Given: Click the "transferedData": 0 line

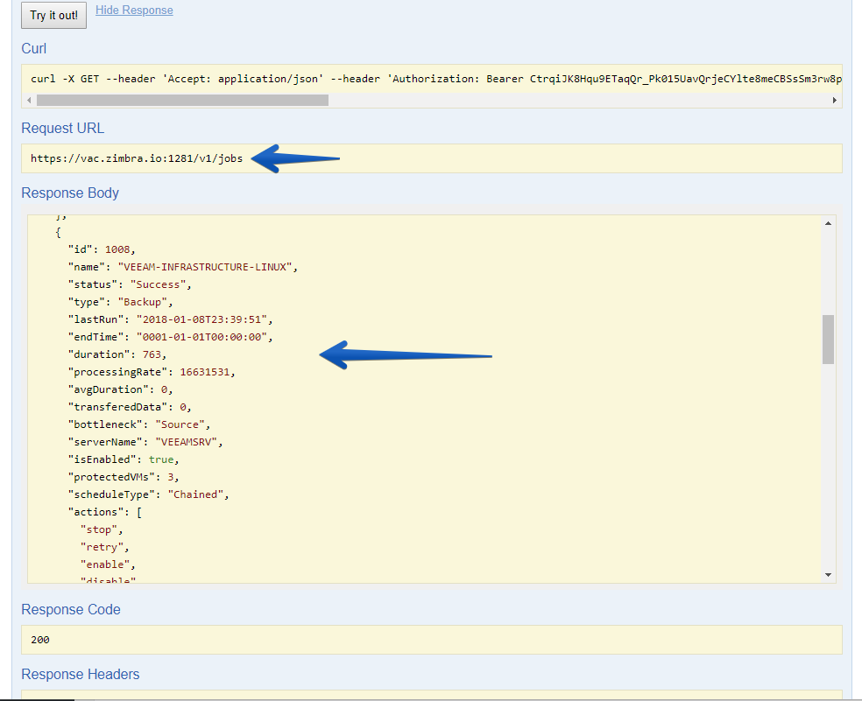Looking at the screenshot, I should point(130,407).
